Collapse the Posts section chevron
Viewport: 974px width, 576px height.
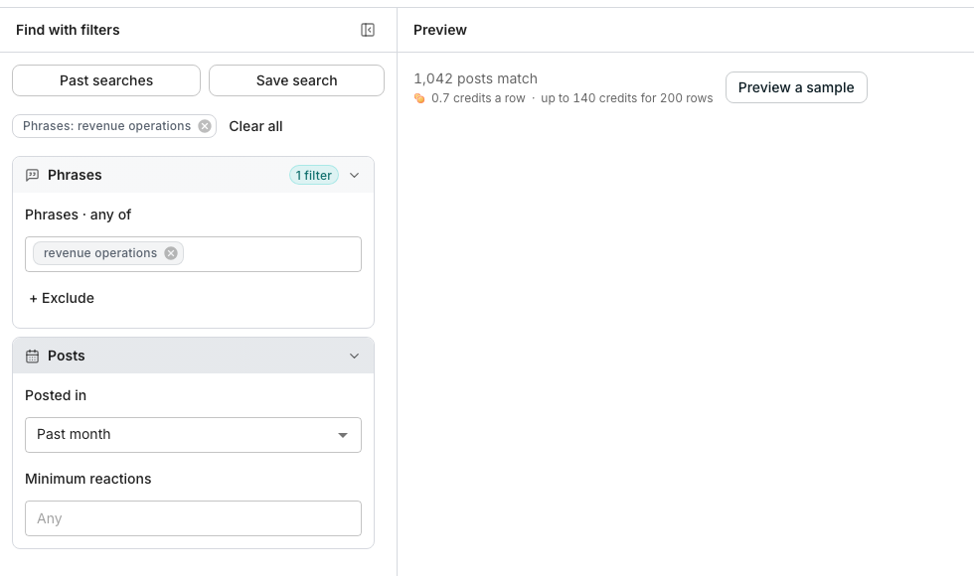click(354, 356)
